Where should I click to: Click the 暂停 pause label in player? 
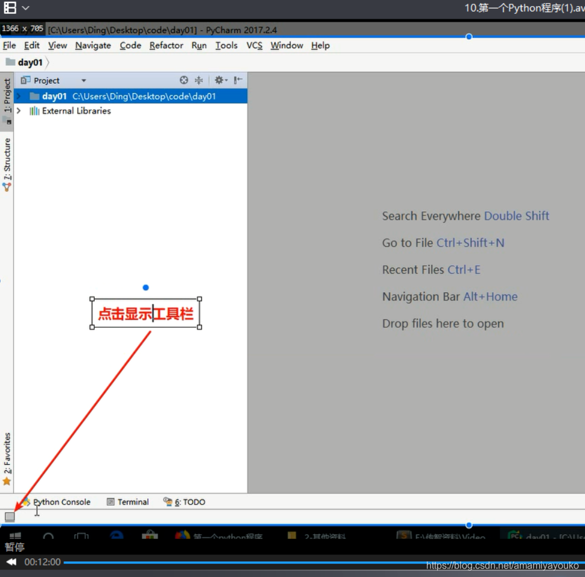point(14,547)
